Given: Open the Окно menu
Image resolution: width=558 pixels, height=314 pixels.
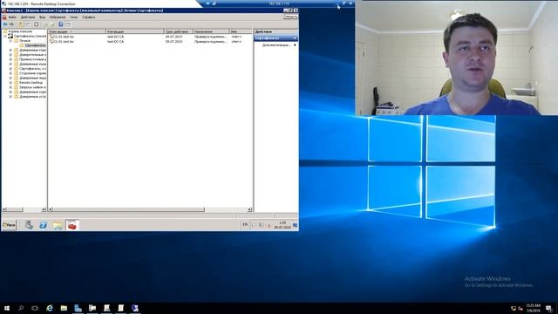Looking at the screenshot, I should 74,17.
